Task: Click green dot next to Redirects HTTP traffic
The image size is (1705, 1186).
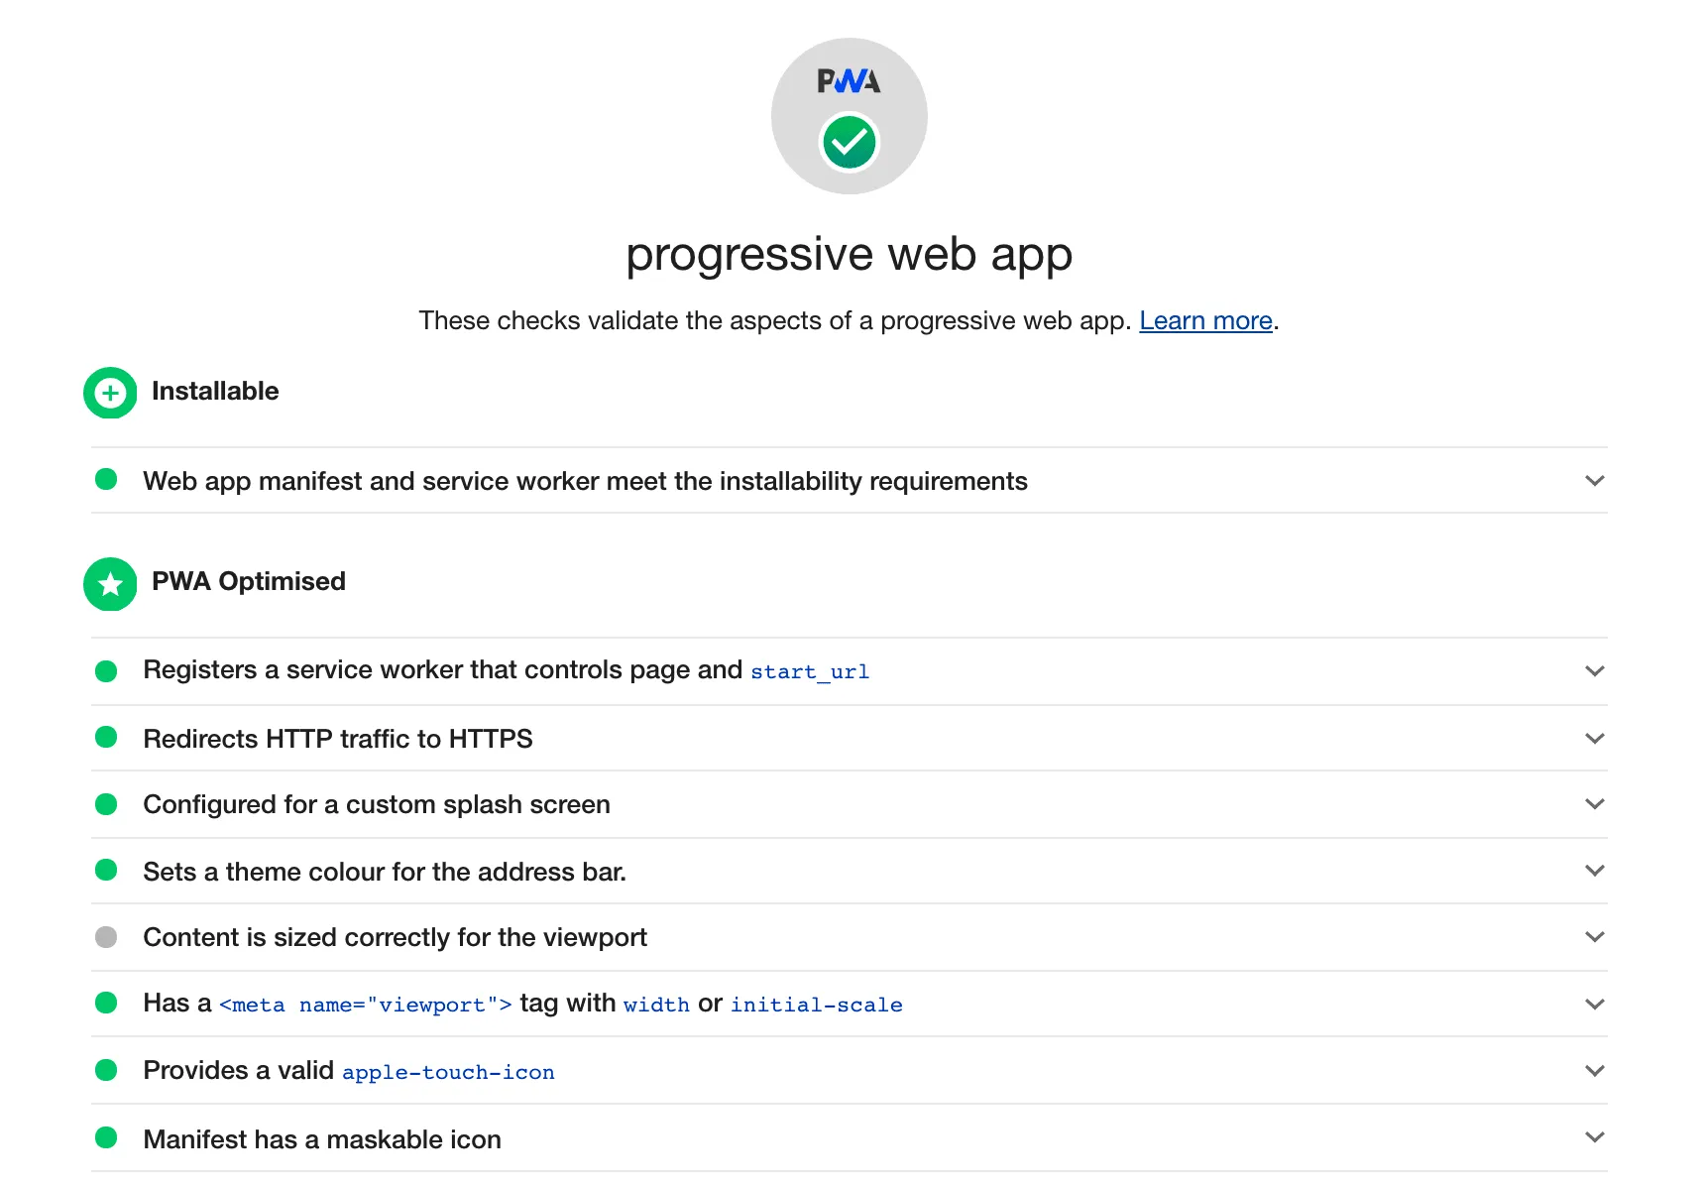Action: [x=106, y=738]
